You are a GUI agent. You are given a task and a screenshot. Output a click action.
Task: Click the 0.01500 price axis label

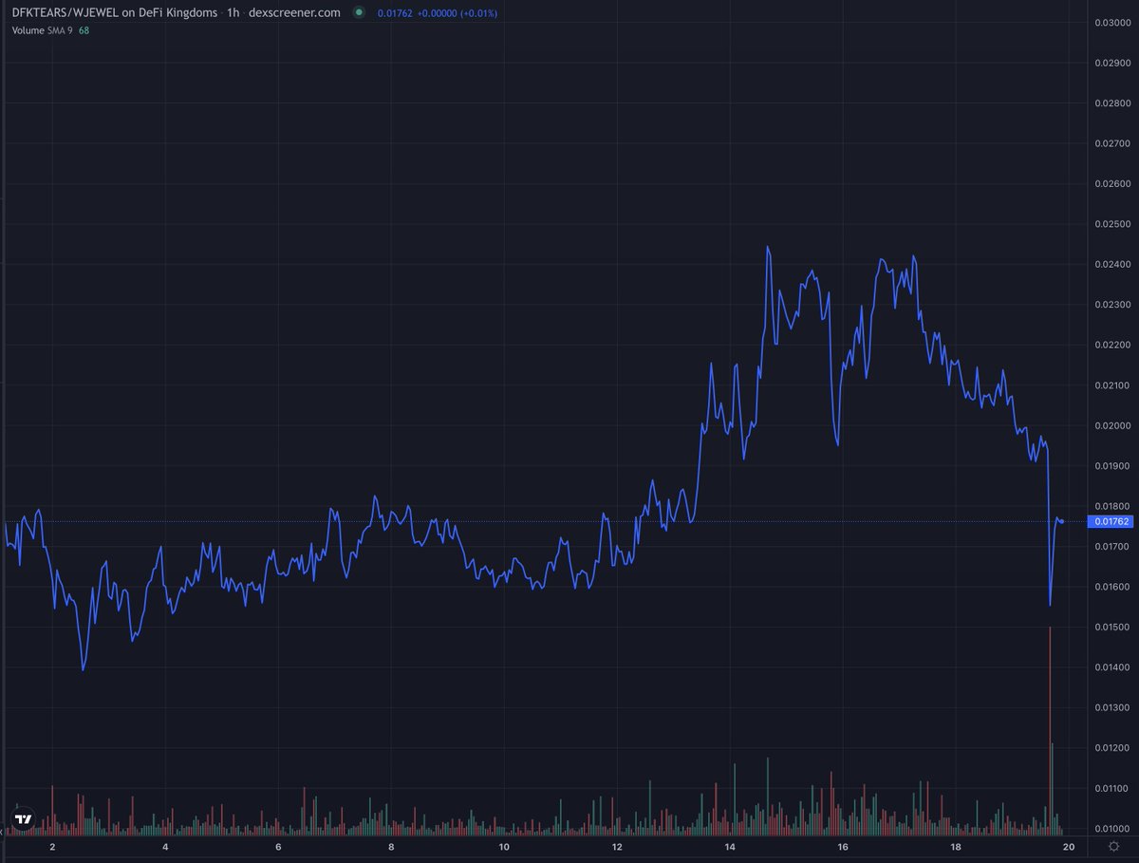pyautogui.click(x=1111, y=628)
